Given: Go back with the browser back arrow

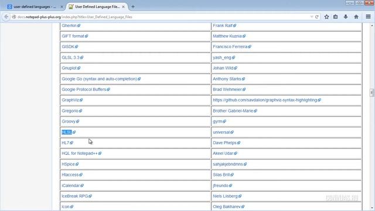Looking at the screenshot, I should (x=6, y=17).
